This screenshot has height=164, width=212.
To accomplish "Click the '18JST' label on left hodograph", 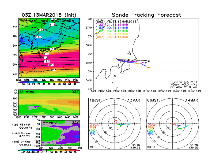I will pyautogui.click(x=95, y=100).
